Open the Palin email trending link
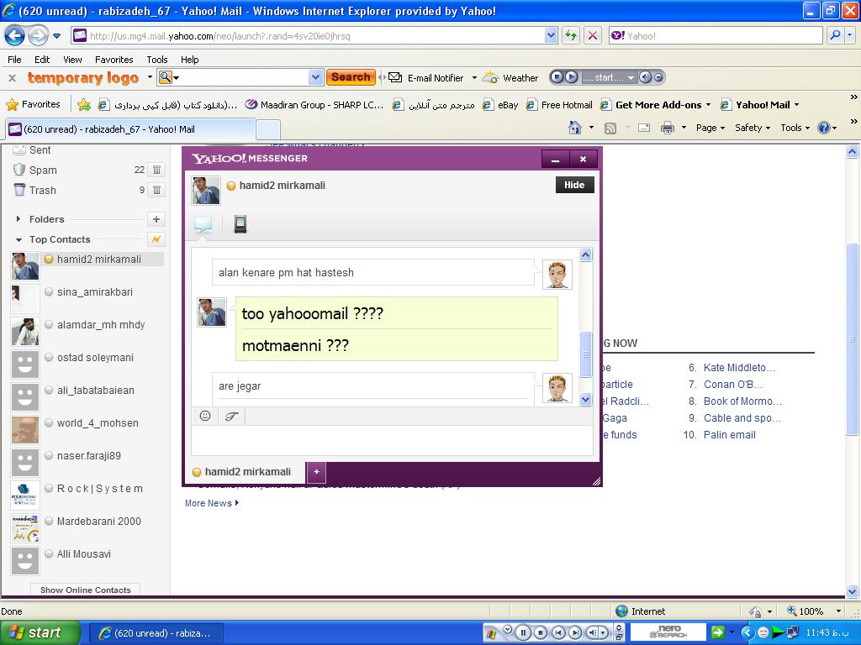 point(729,435)
